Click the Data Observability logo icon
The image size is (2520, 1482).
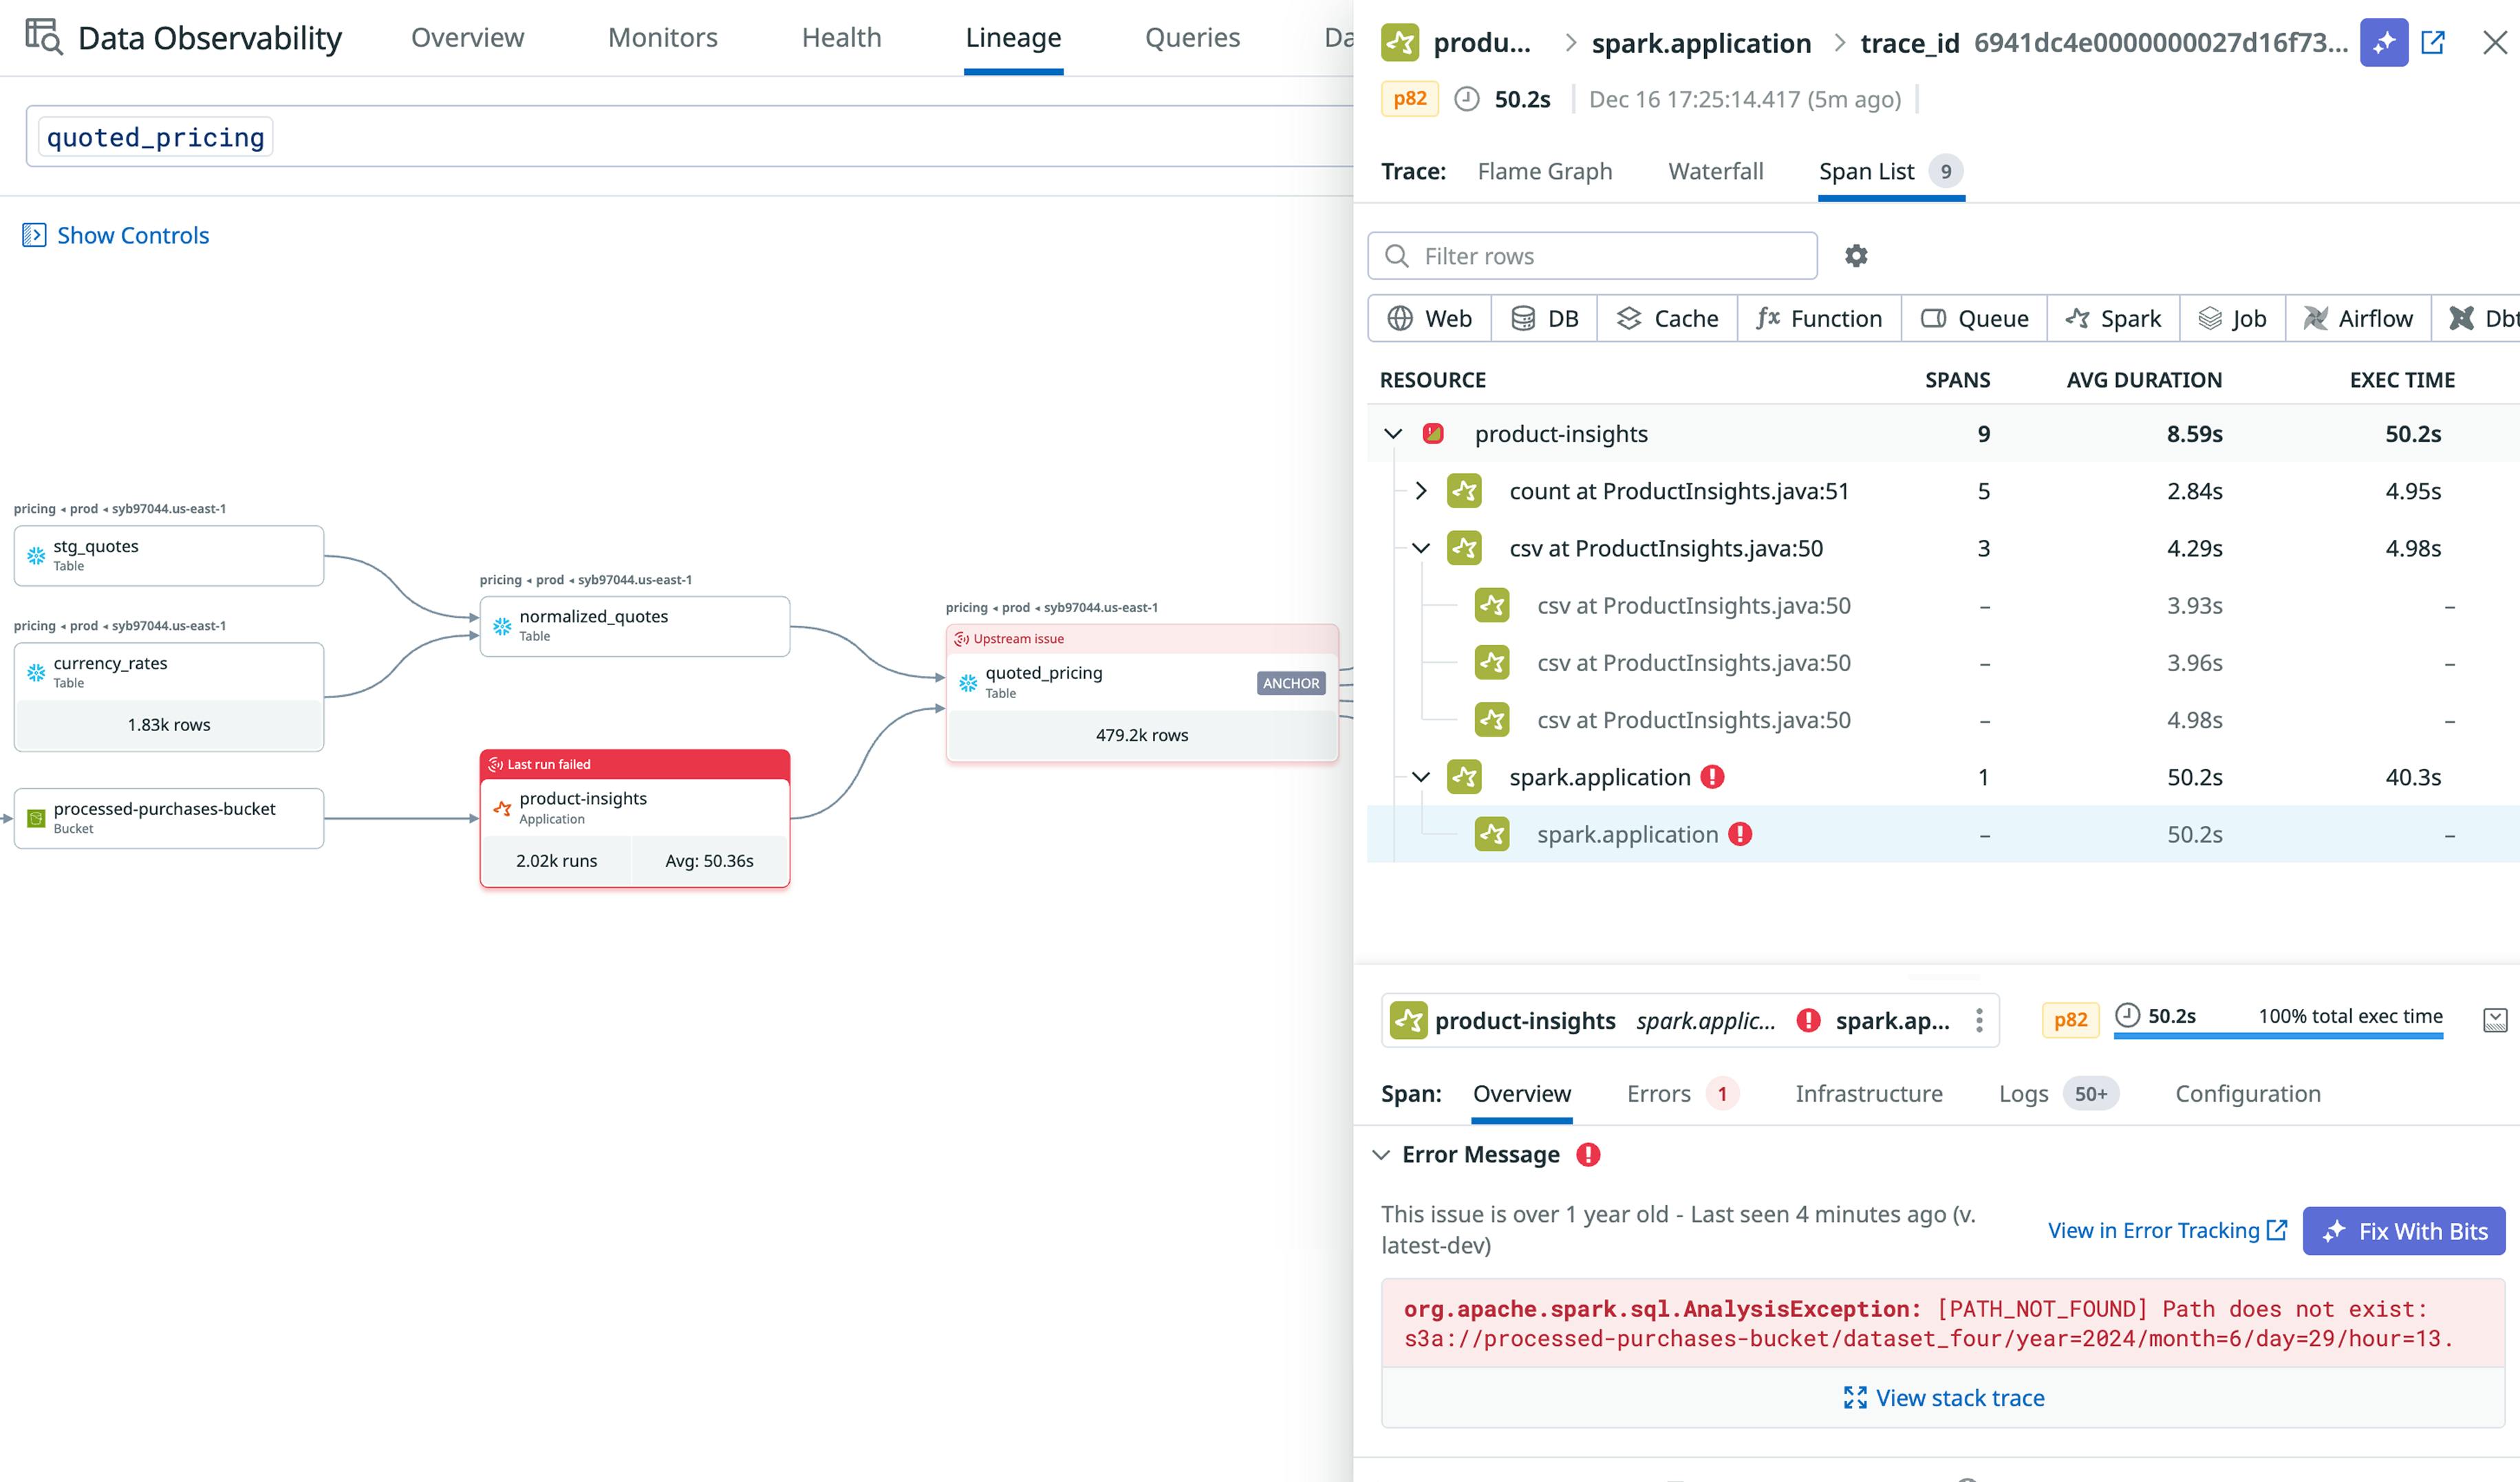coord(40,37)
